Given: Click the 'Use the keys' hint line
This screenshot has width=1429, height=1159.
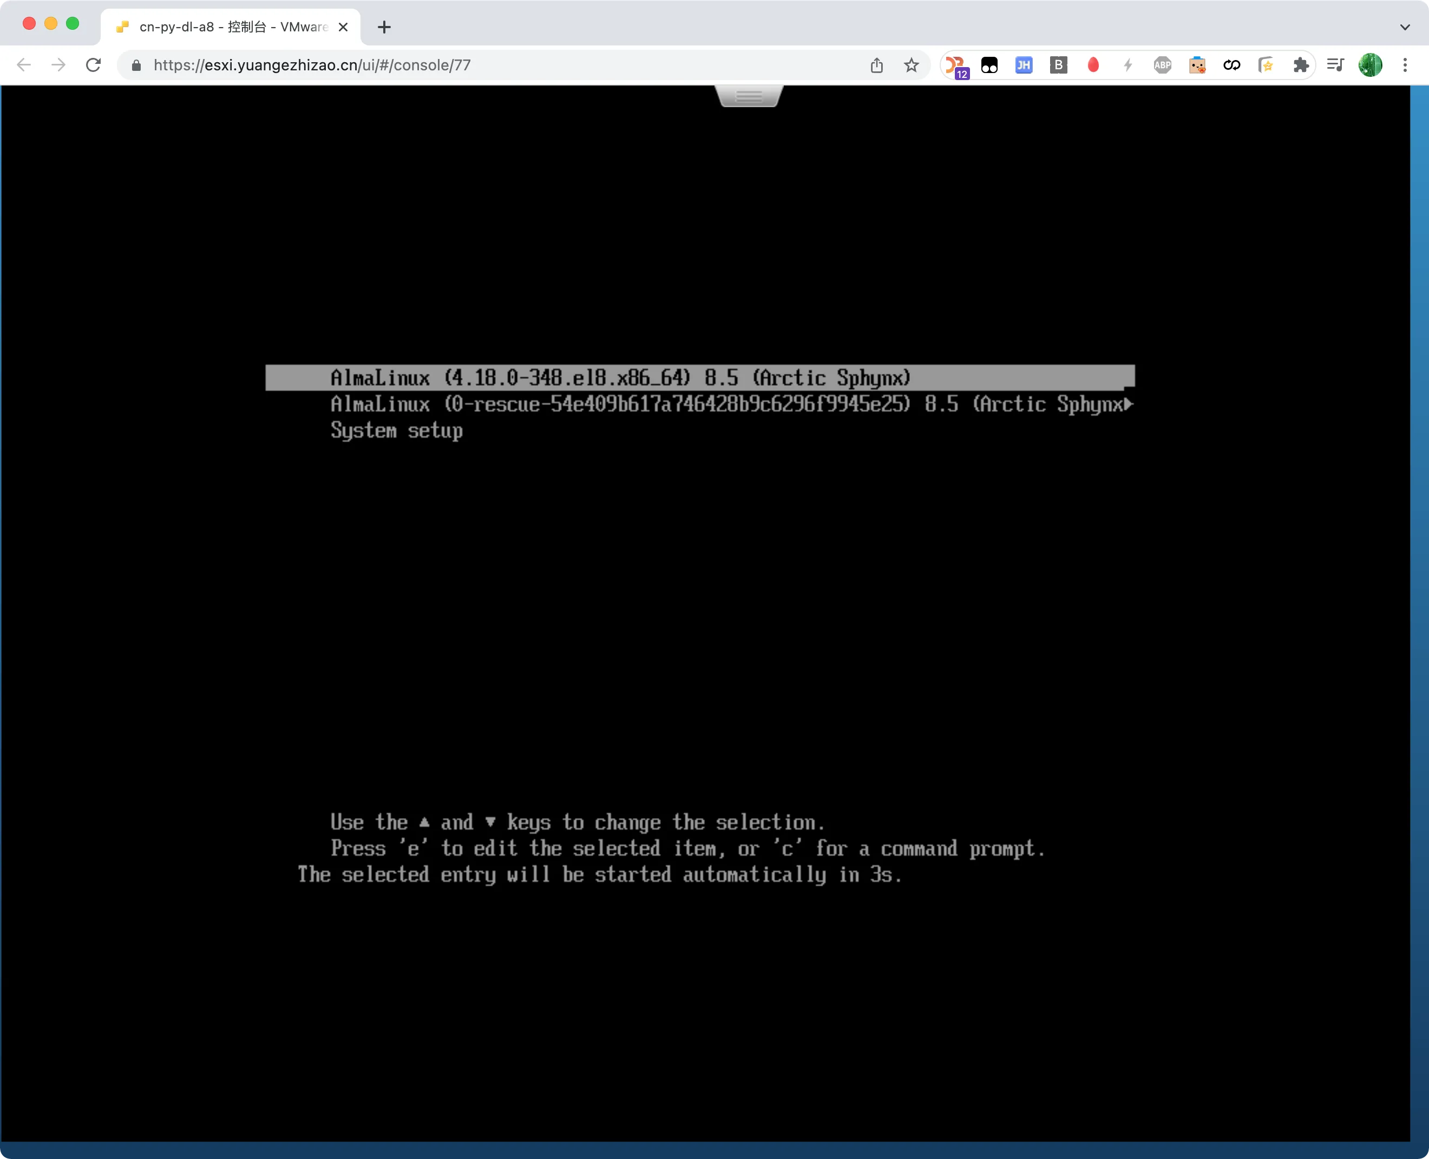Looking at the screenshot, I should (x=578, y=822).
